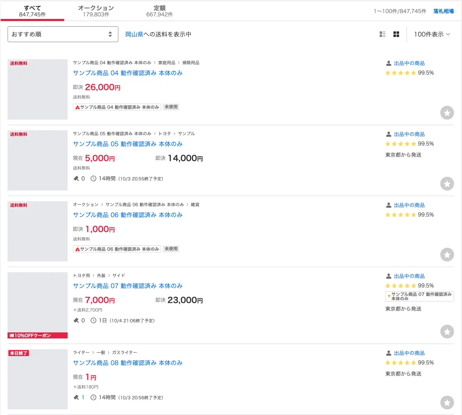This screenshot has width=462, height=415.
Task: Click 掃除用品 category breadcrumb
Action: [191, 63]
